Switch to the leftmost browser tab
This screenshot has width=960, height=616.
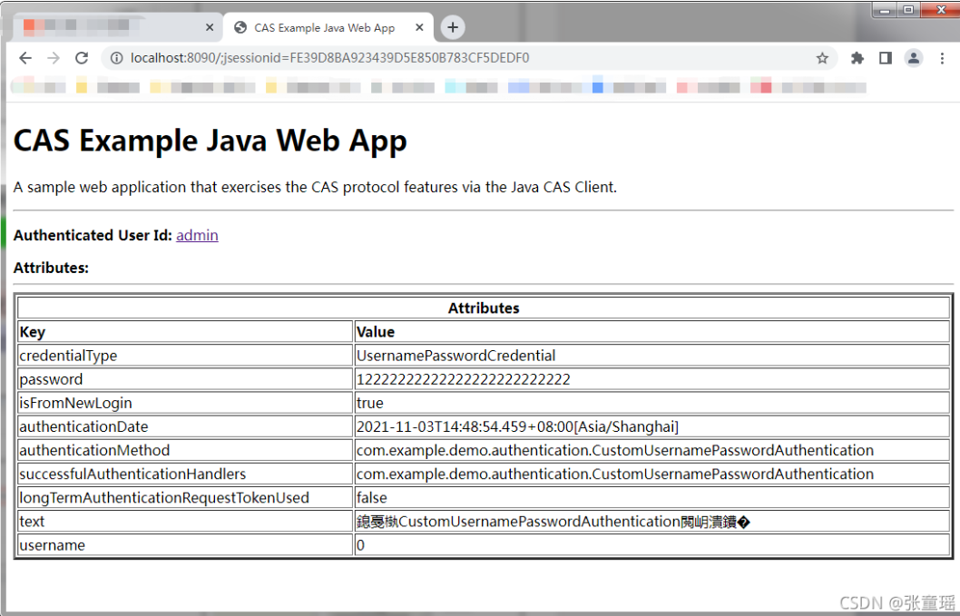(109, 27)
